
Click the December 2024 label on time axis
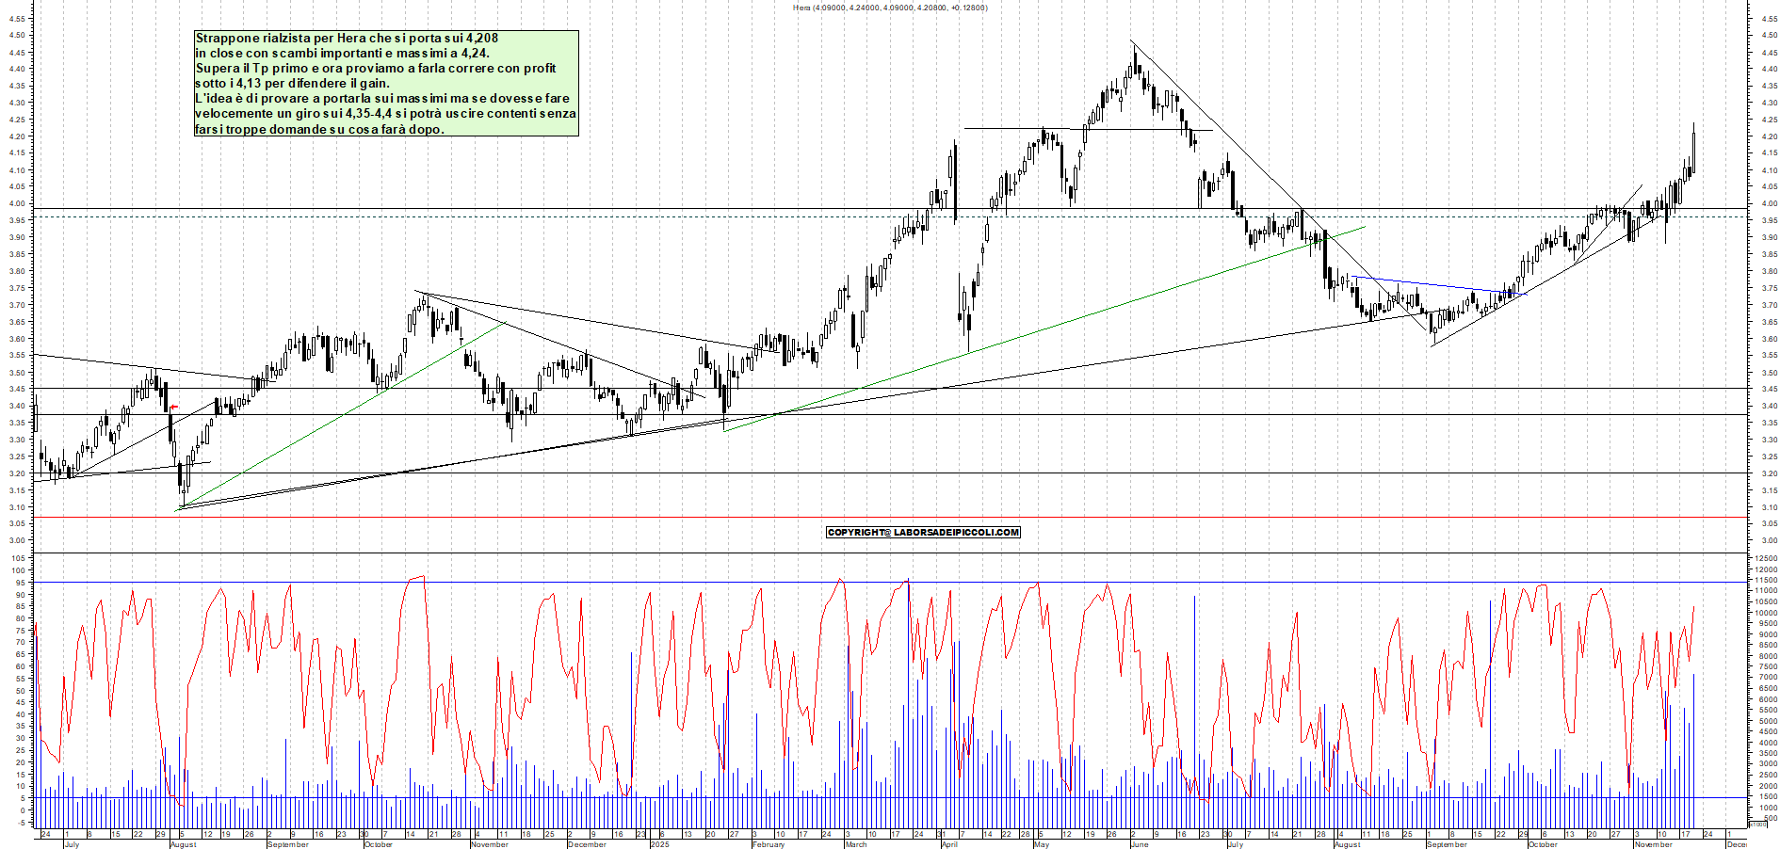tap(588, 844)
